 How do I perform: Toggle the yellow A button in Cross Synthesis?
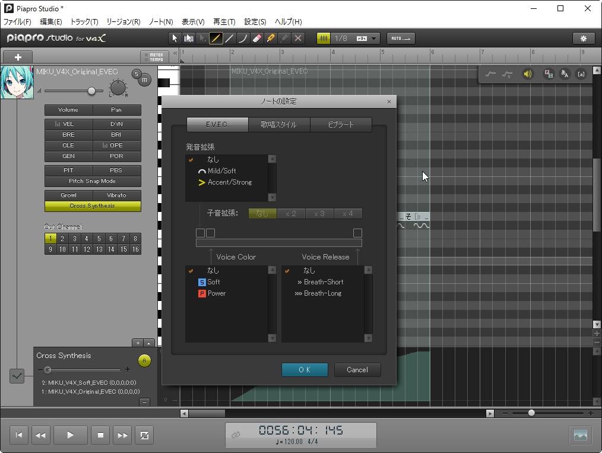click(144, 360)
